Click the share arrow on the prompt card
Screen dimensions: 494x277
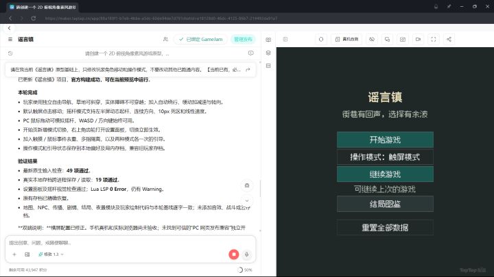pos(248,70)
